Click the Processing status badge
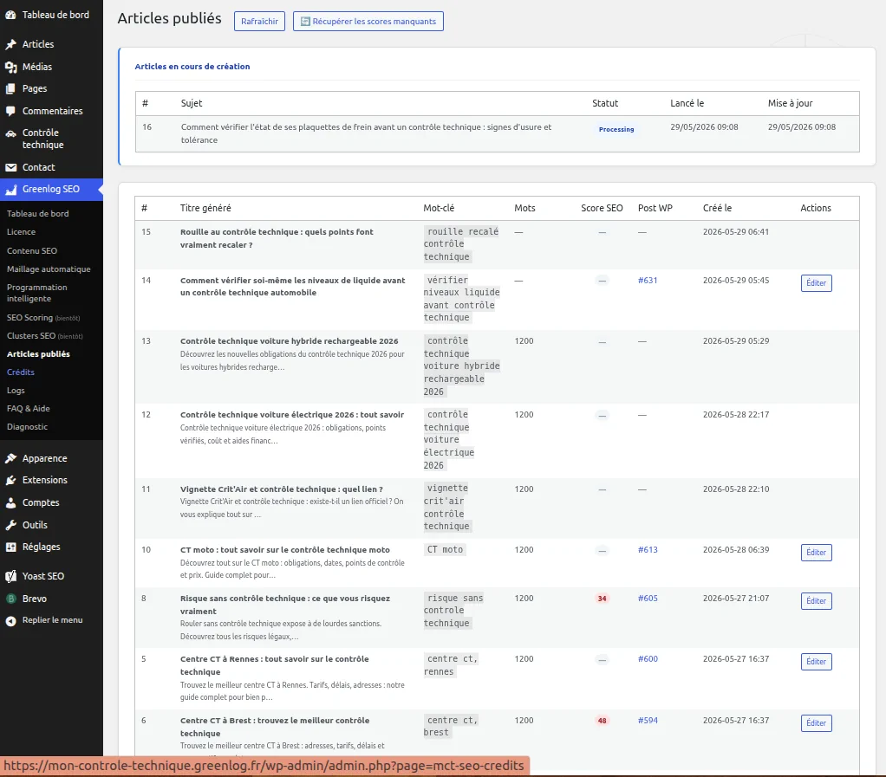Image resolution: width=886 pixels, height=777 pixels. pos(616,129)
